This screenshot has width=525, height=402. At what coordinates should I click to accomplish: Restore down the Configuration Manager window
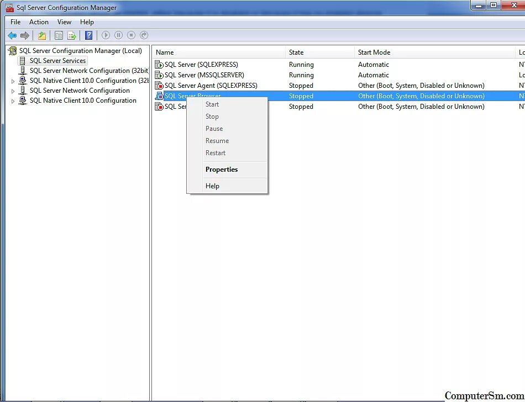pos(494,6)
